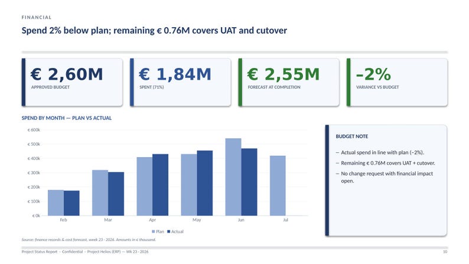Select the May Actual bar
This screenshot has height=264, width=469.
point(205,183)
